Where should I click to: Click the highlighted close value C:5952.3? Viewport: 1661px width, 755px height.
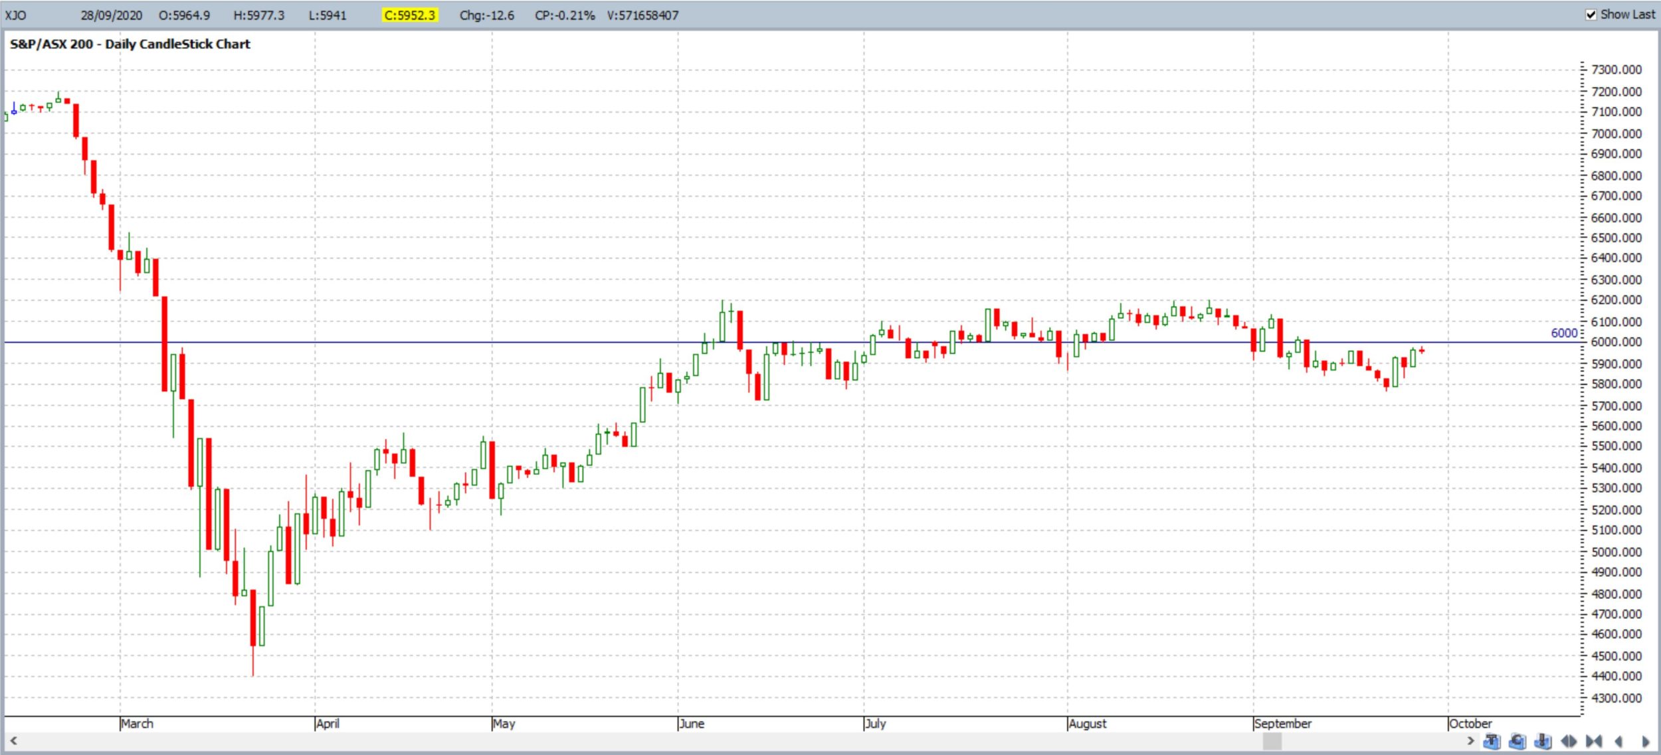410,15
